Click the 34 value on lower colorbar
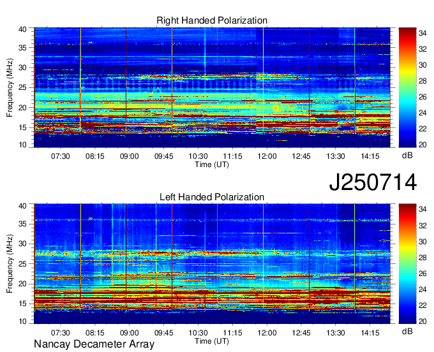The width and height of the screenshot is (434, 352). point(423,210)
